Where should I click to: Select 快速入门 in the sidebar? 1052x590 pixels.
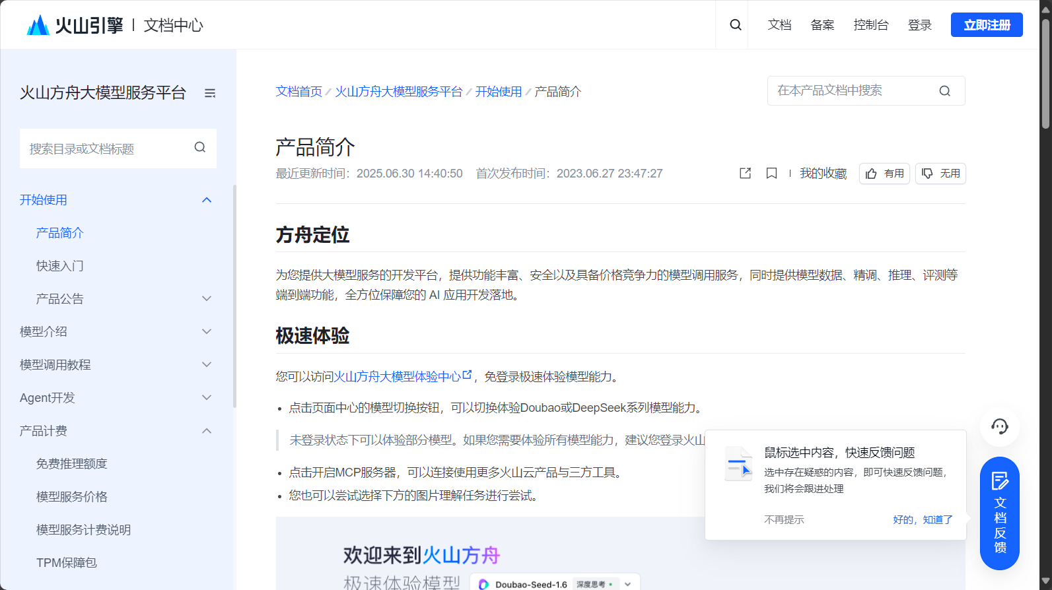(60, 266)
